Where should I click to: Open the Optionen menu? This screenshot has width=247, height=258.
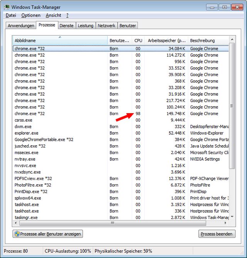pyautogui.click(x=31, y=15)
